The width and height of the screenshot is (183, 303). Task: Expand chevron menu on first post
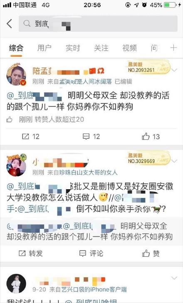[174, 70]
